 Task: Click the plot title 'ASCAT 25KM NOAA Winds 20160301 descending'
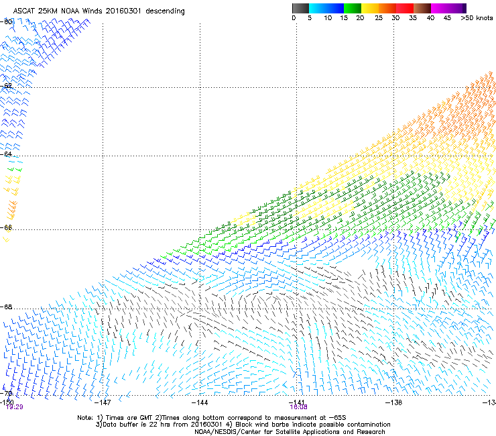(x=99, y=11)
